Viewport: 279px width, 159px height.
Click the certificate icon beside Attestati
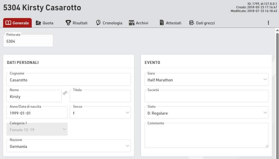coord(162,23)
